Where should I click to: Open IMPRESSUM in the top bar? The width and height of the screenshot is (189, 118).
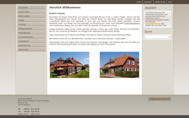point(160,2)
